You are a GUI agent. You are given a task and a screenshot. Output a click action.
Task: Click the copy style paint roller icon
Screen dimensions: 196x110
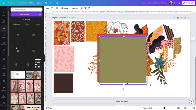click(x=85, y=8)
